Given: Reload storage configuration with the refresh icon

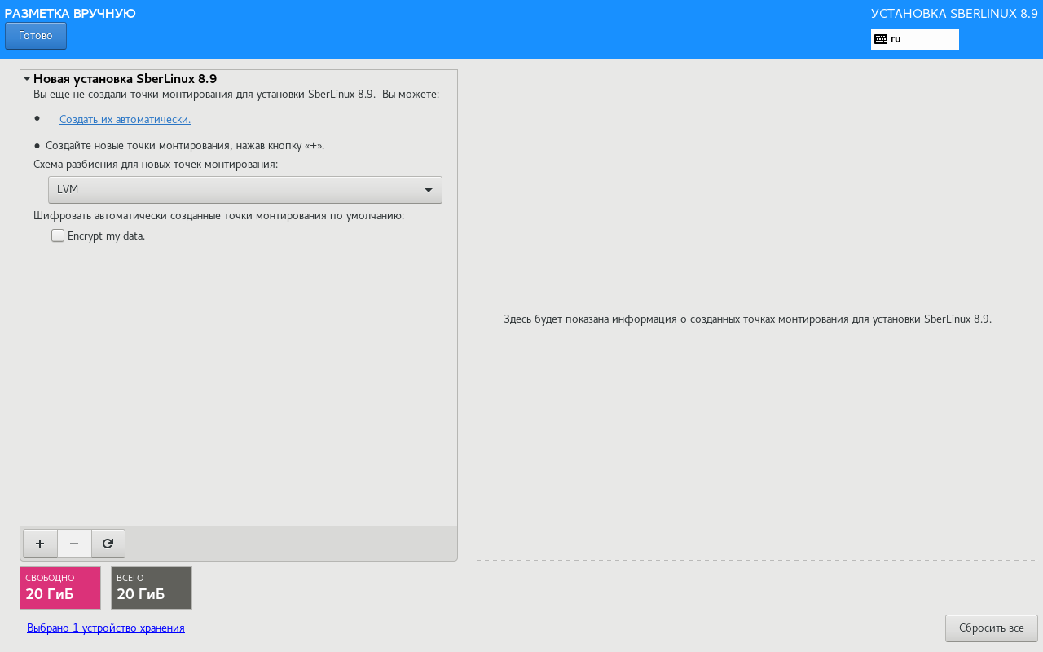Looking at the screenshot, I should (x=108, y=544).
